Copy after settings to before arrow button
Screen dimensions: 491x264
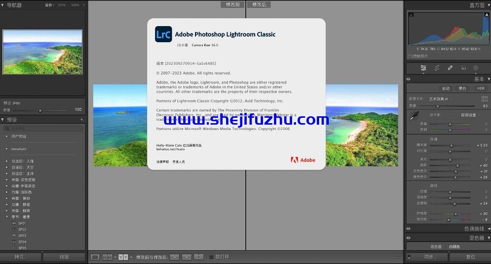pyautogui.click(x=187, y=257)
